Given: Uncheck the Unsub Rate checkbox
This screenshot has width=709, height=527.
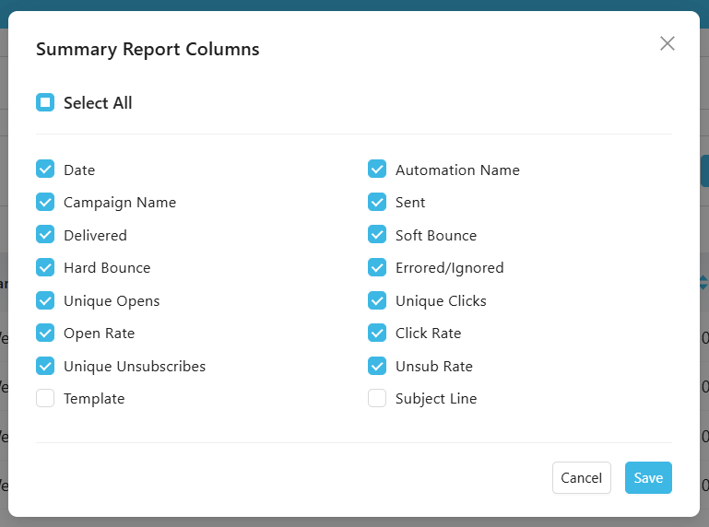Looking at the screenshot, I should point(377,366).
